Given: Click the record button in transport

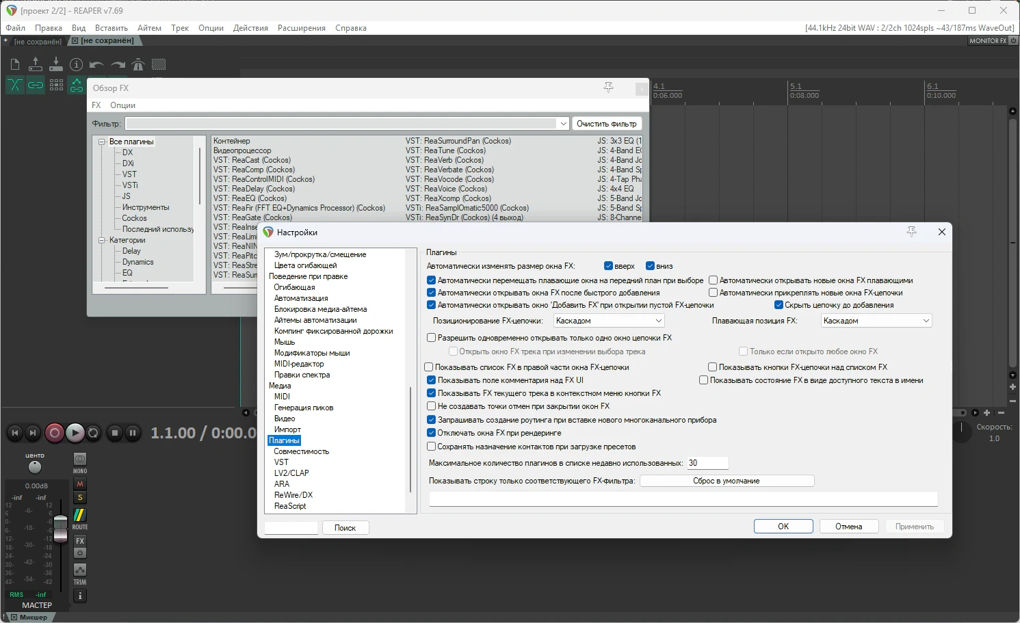Looking at the screenshot, I should click(54, 433).
